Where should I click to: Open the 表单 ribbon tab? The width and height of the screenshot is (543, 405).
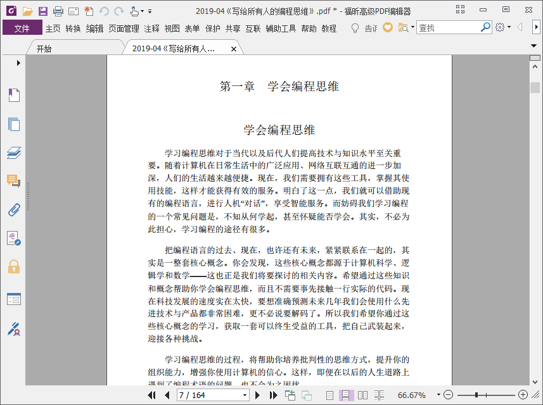point(192,28)
